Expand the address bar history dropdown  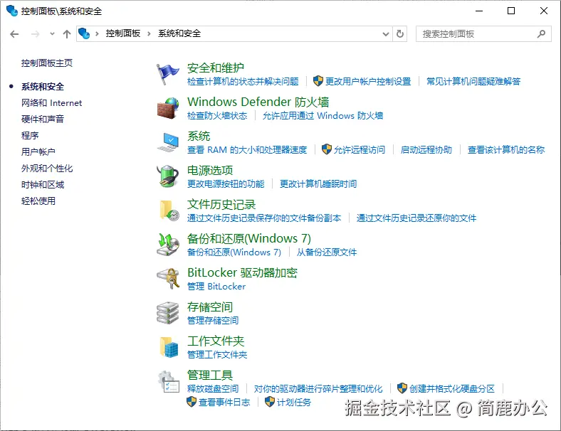point(386,34)
